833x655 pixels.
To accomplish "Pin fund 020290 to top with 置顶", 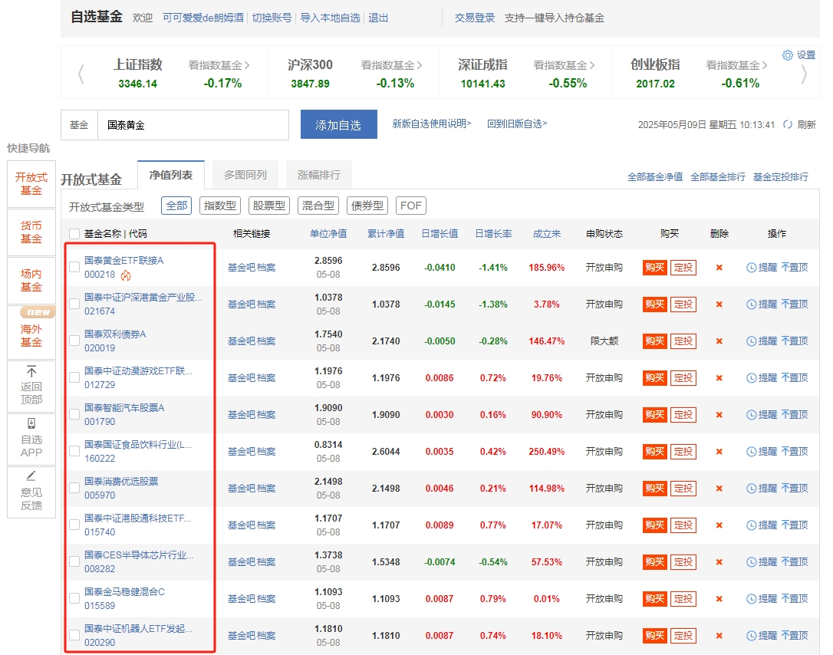I will 795,635.
